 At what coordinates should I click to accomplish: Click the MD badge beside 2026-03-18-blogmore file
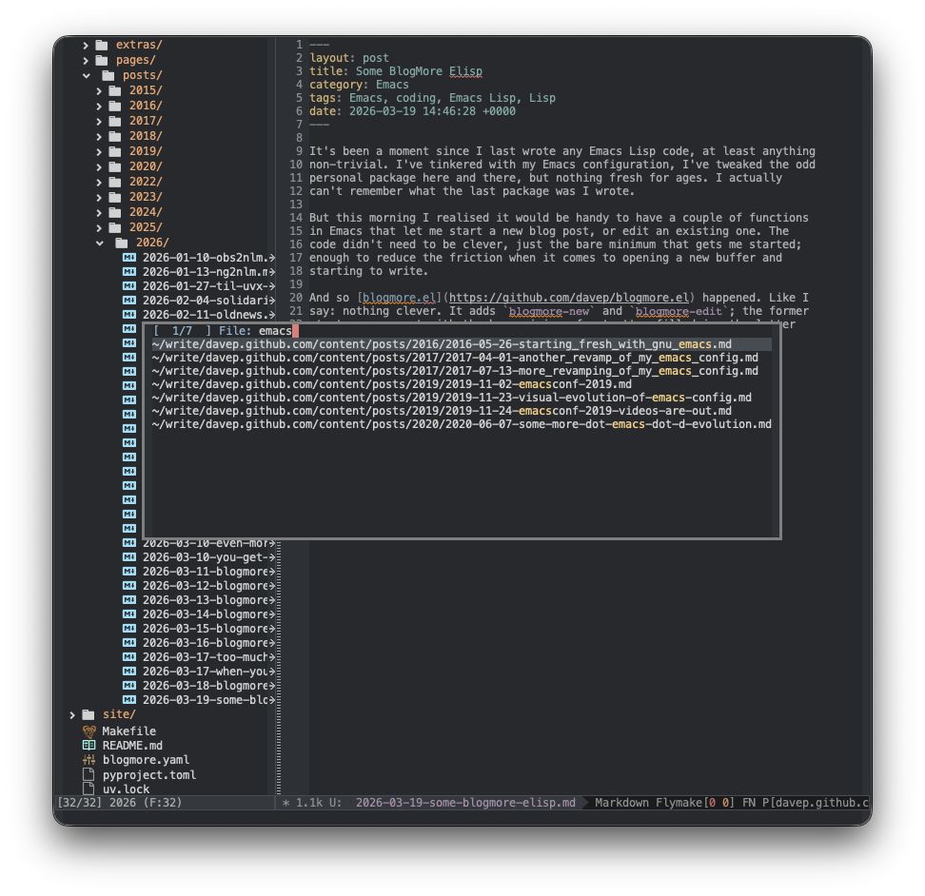point(129,685)
